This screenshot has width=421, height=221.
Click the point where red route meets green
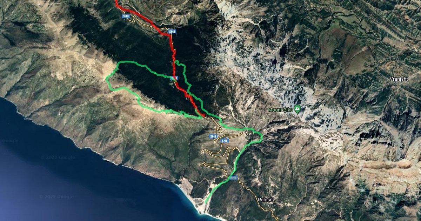[203, 115]
